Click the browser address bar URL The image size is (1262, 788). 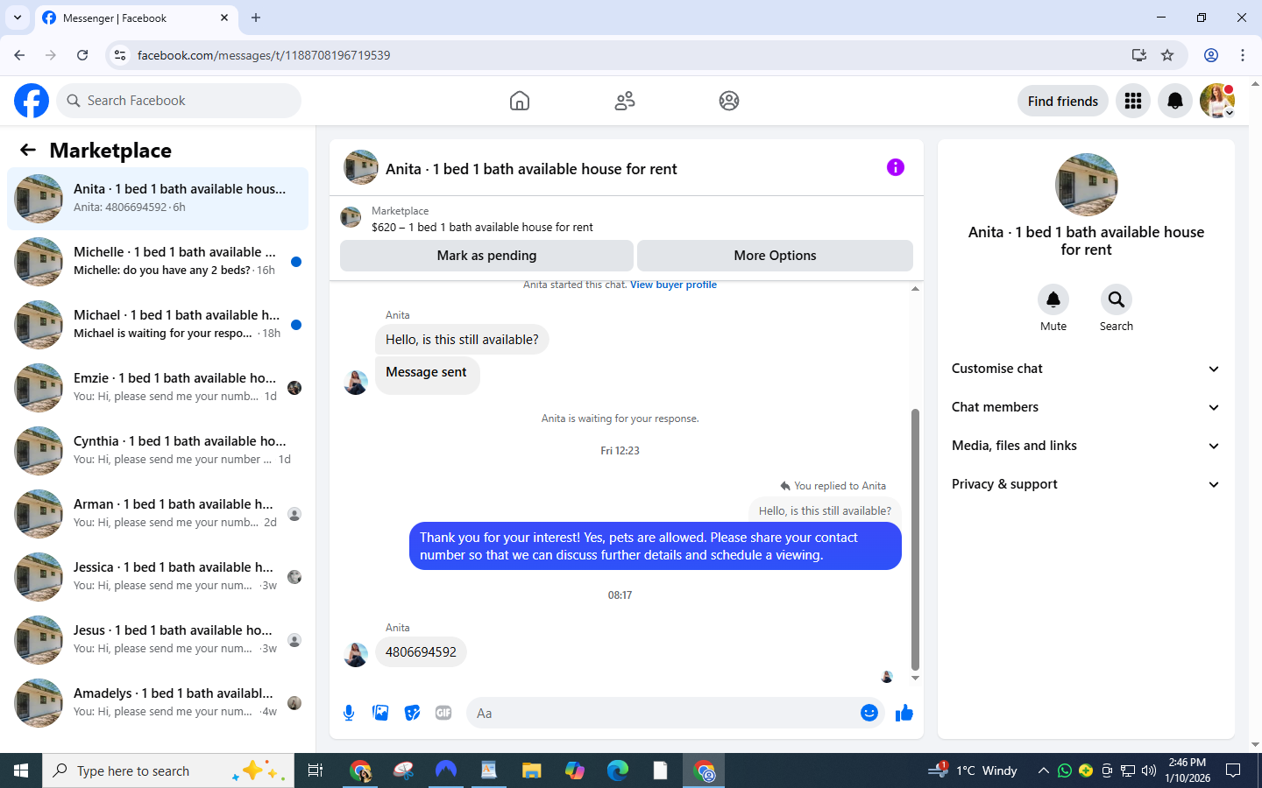(264, 55)
